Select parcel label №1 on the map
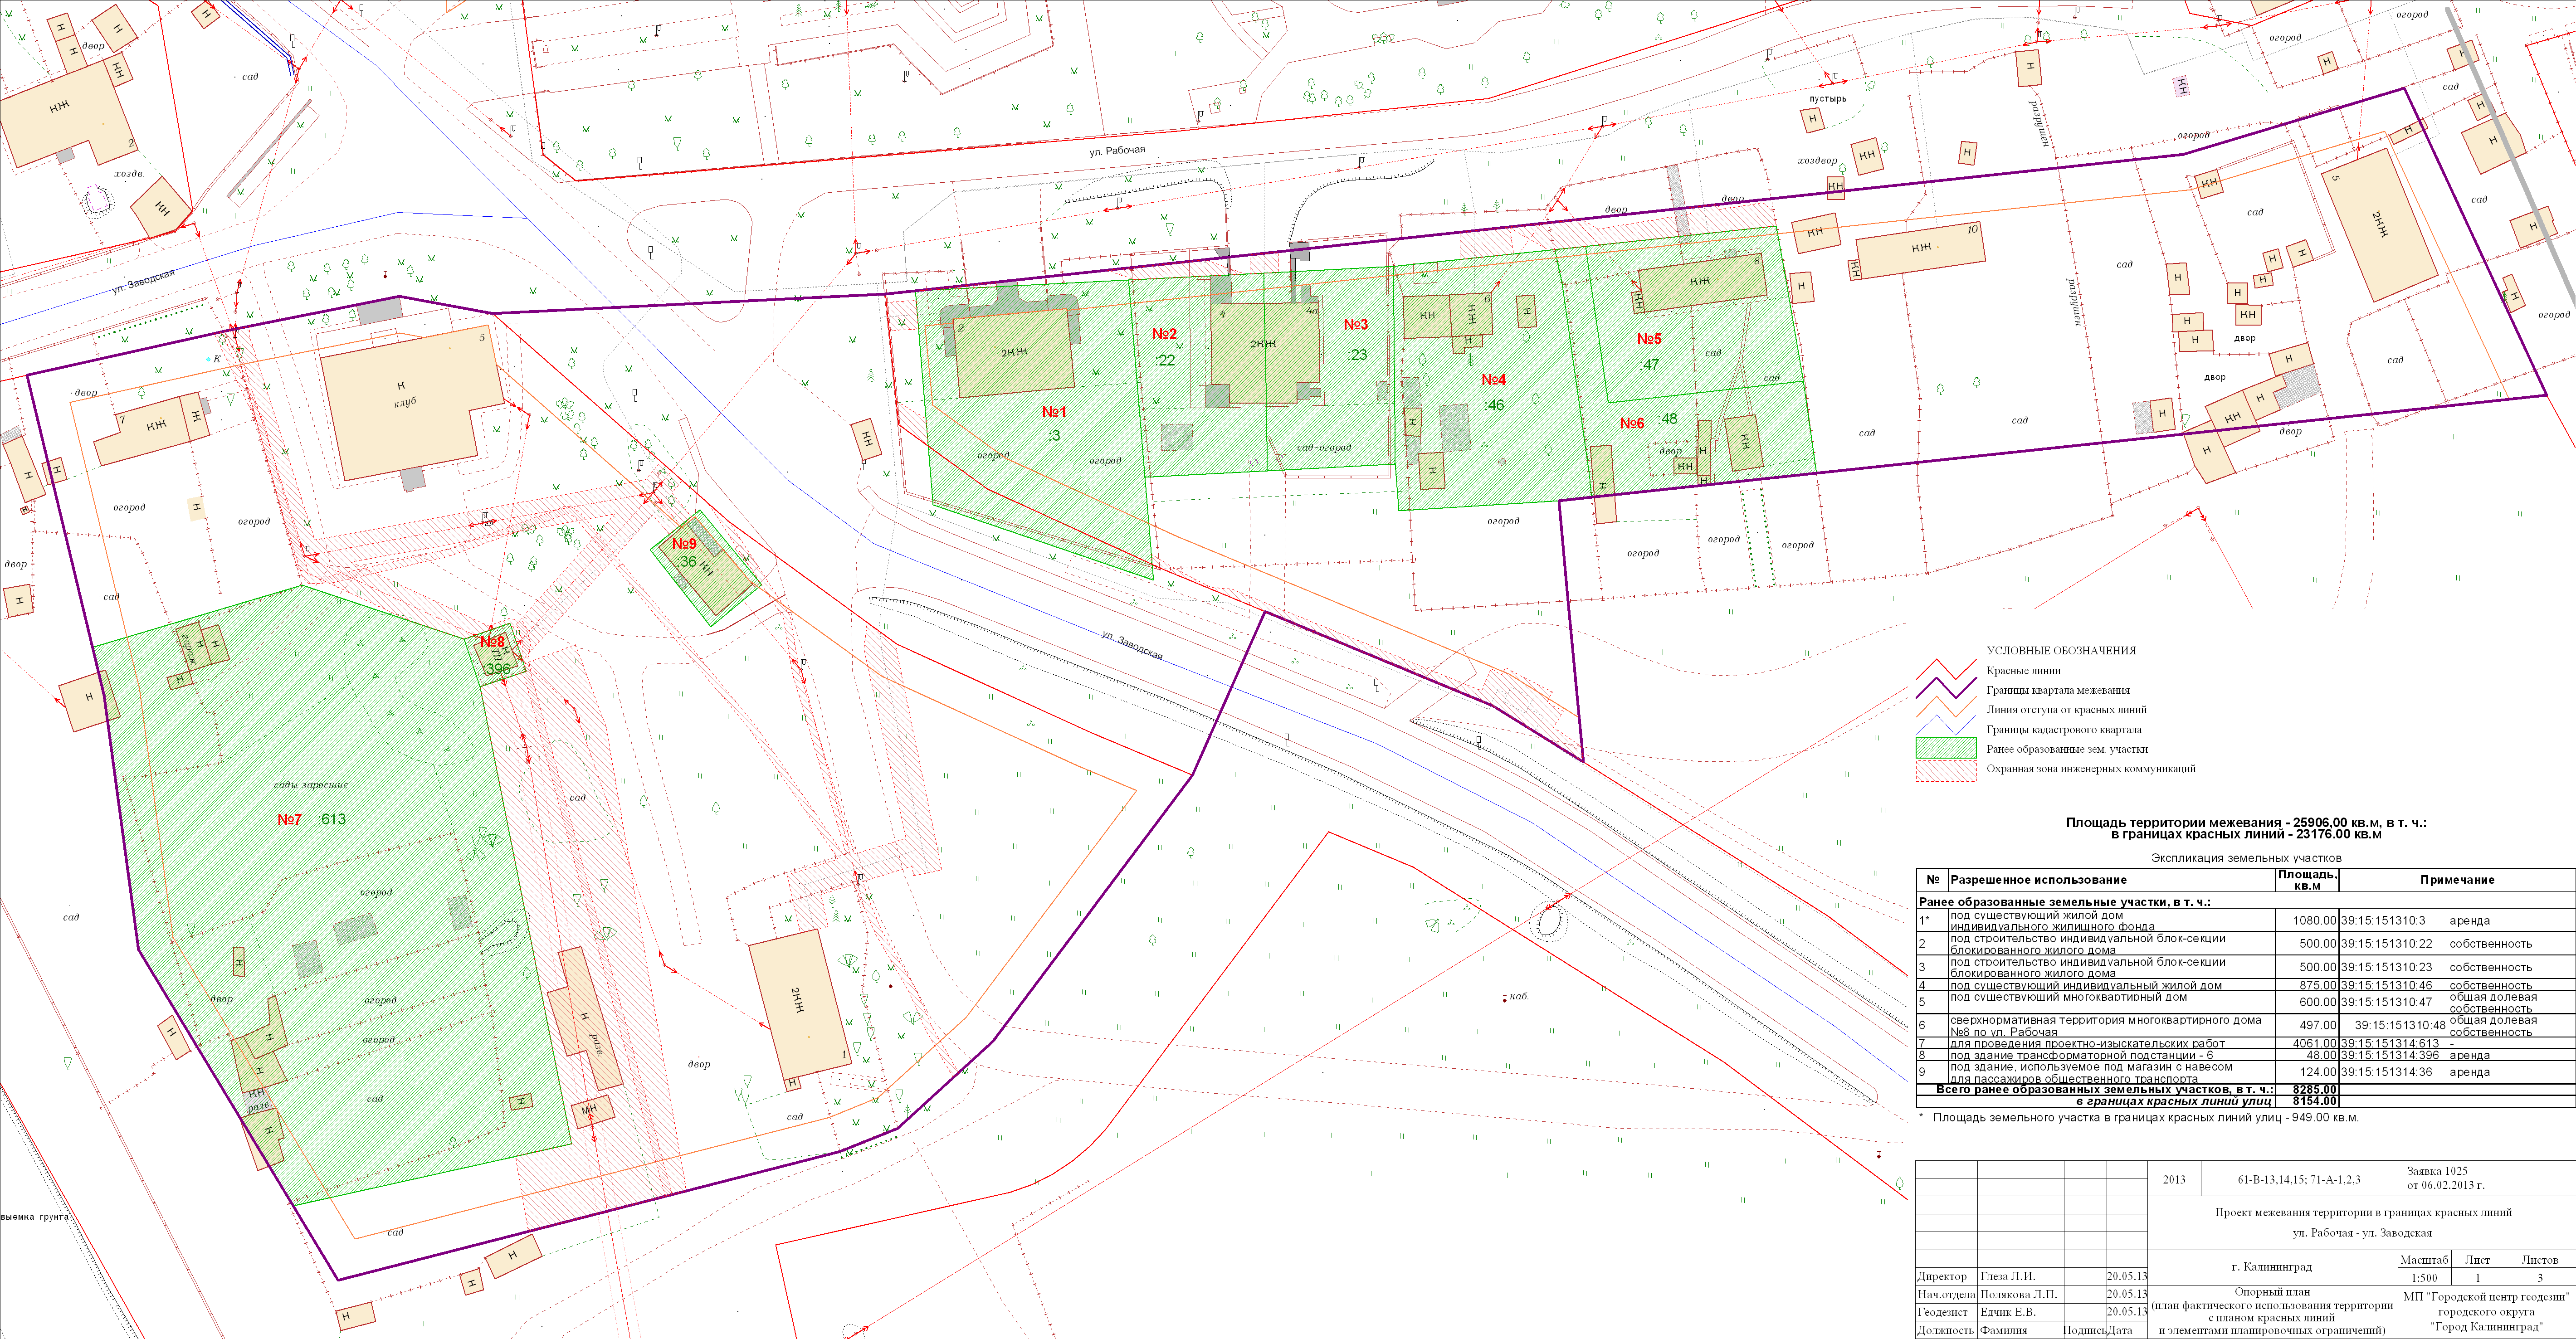The image size is (2576, 1339). 1054,412
